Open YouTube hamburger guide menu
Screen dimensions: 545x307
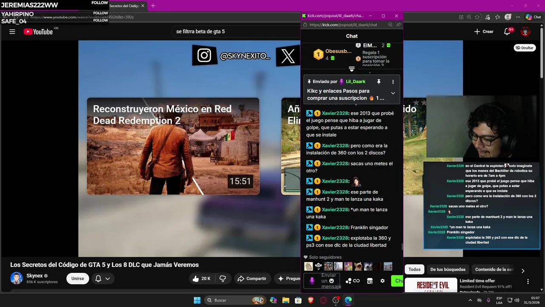tap(12, 32)
